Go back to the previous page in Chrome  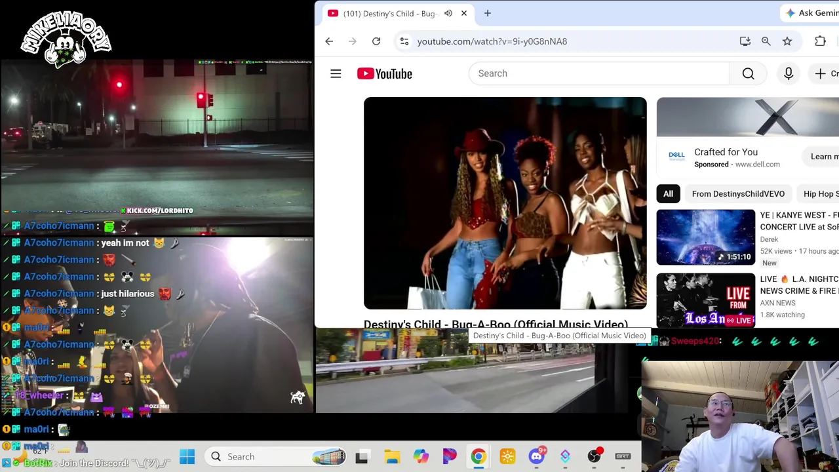point(329,41)
